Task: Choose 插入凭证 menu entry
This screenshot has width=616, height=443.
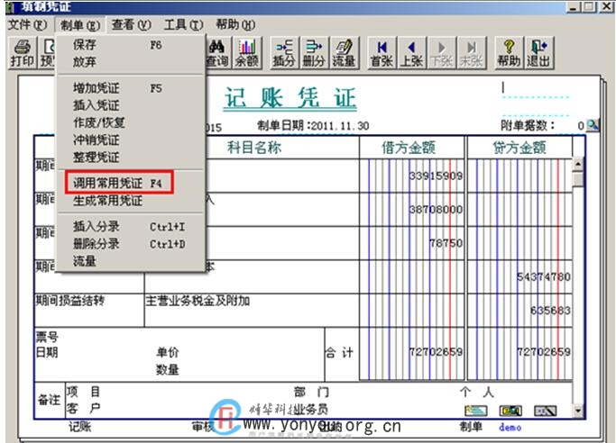Action: click(x=130, y=105)
